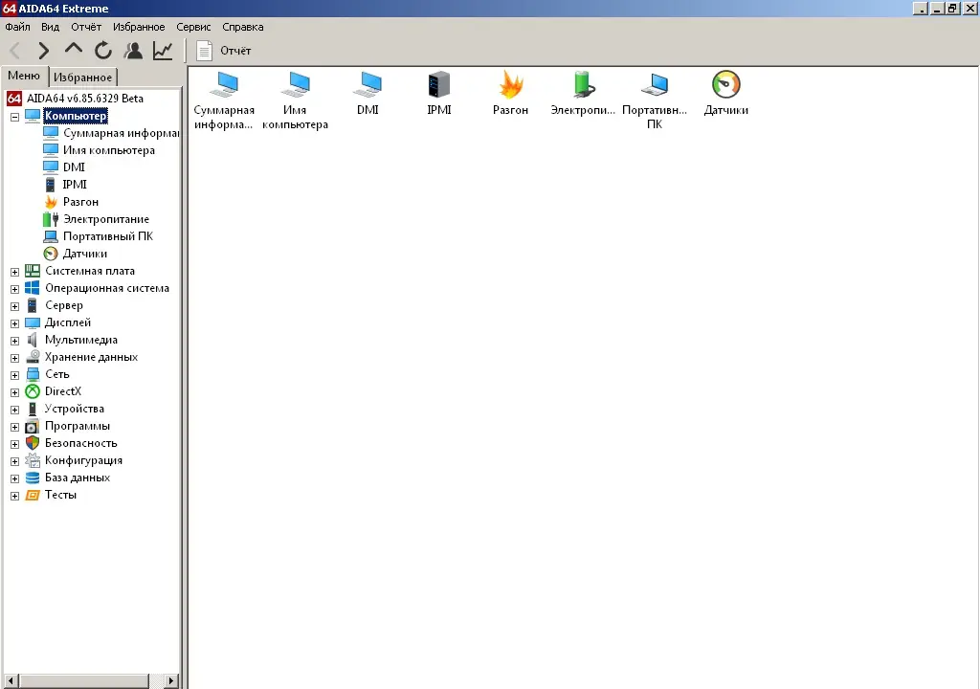Open the Справка menu

click(242, 27)
